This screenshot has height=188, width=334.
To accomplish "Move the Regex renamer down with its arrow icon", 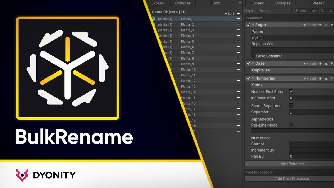I will coord(331,25).
